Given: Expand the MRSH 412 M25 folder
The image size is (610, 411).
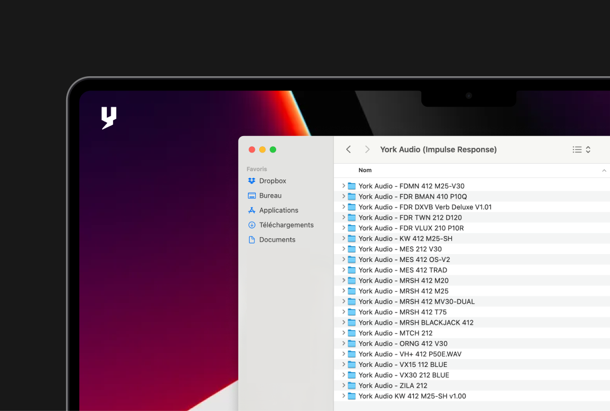Looking at the screenshot, I should (343, 291).
